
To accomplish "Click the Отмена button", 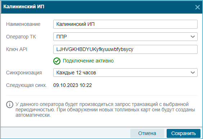I will pyautogui.click(x=147, y=133).
